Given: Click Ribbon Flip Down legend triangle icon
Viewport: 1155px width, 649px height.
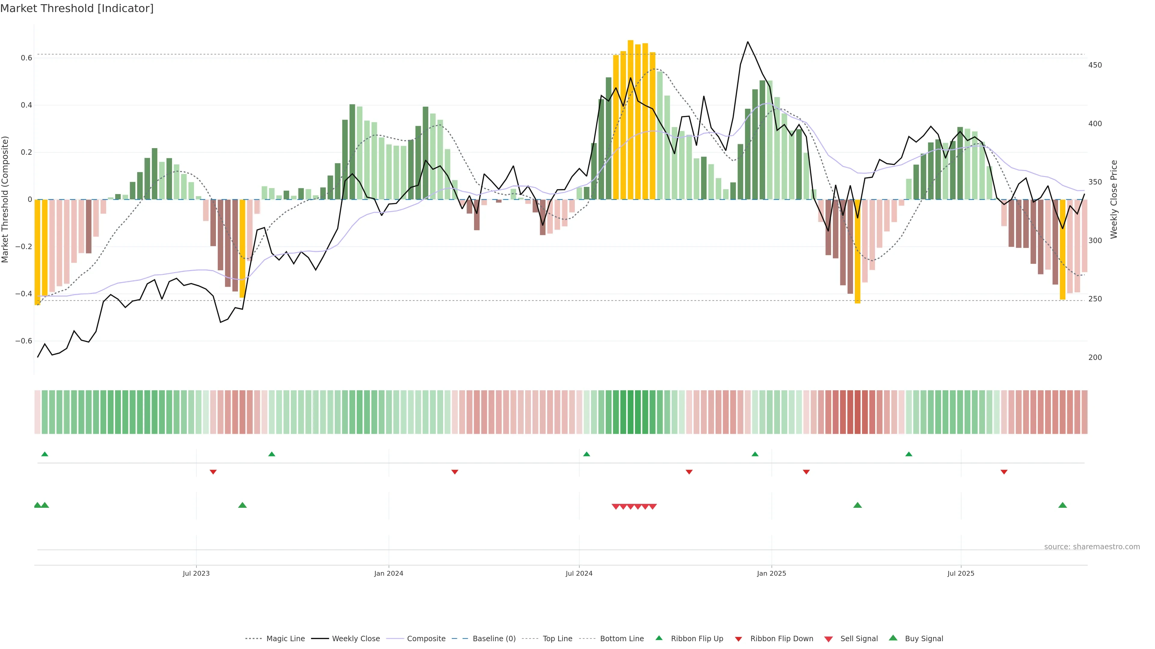Looking at the screenshot, I should tap(738, 639).
